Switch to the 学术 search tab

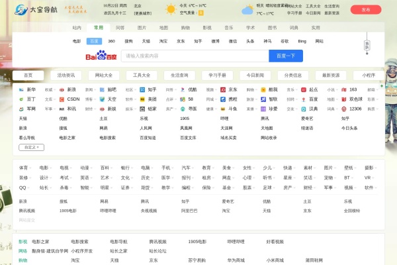(x=250, y=28)
